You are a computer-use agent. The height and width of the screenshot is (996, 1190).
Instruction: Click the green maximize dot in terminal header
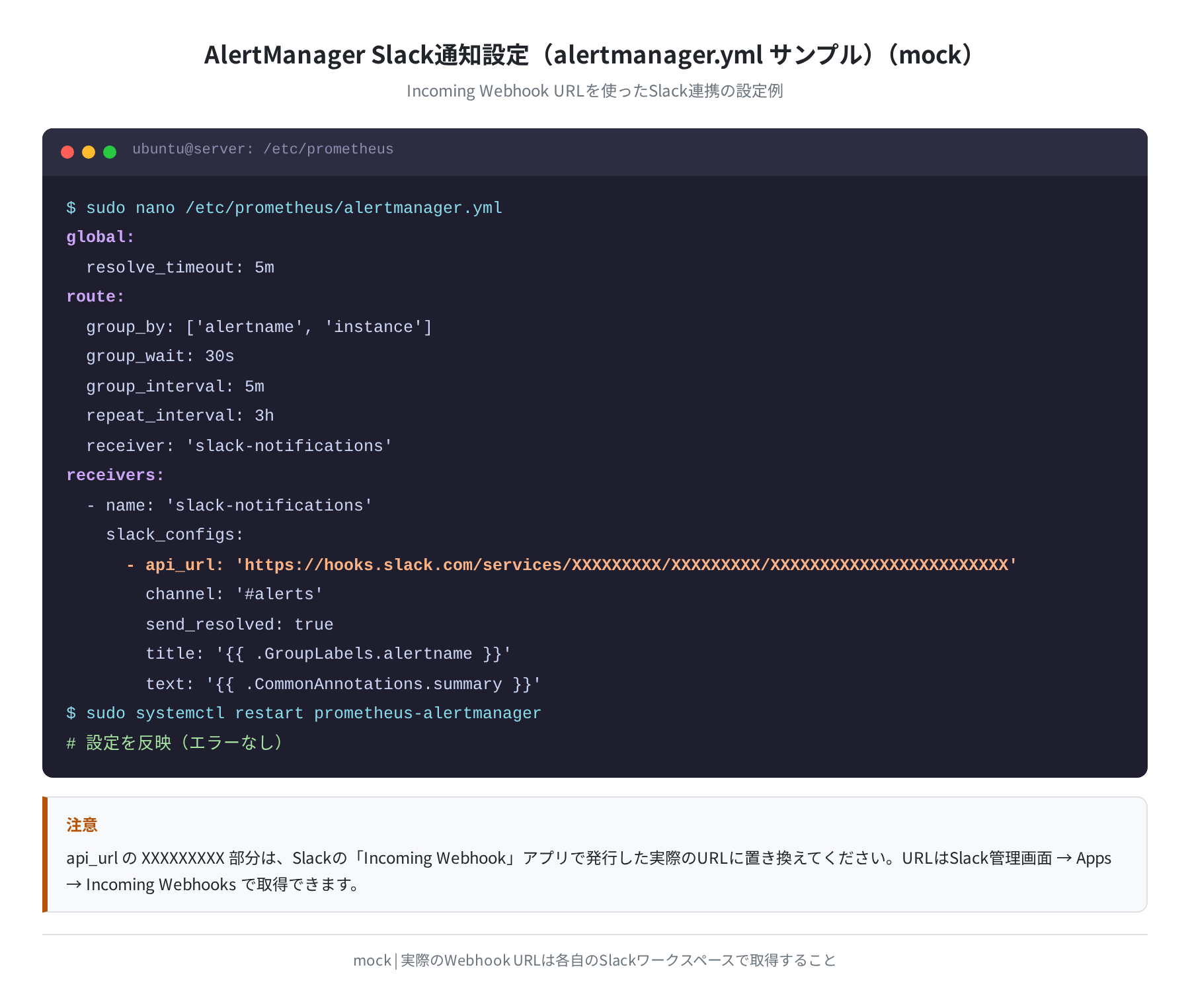110,152
